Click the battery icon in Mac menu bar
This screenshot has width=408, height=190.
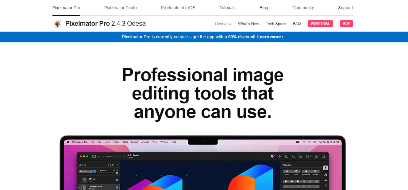298,142
